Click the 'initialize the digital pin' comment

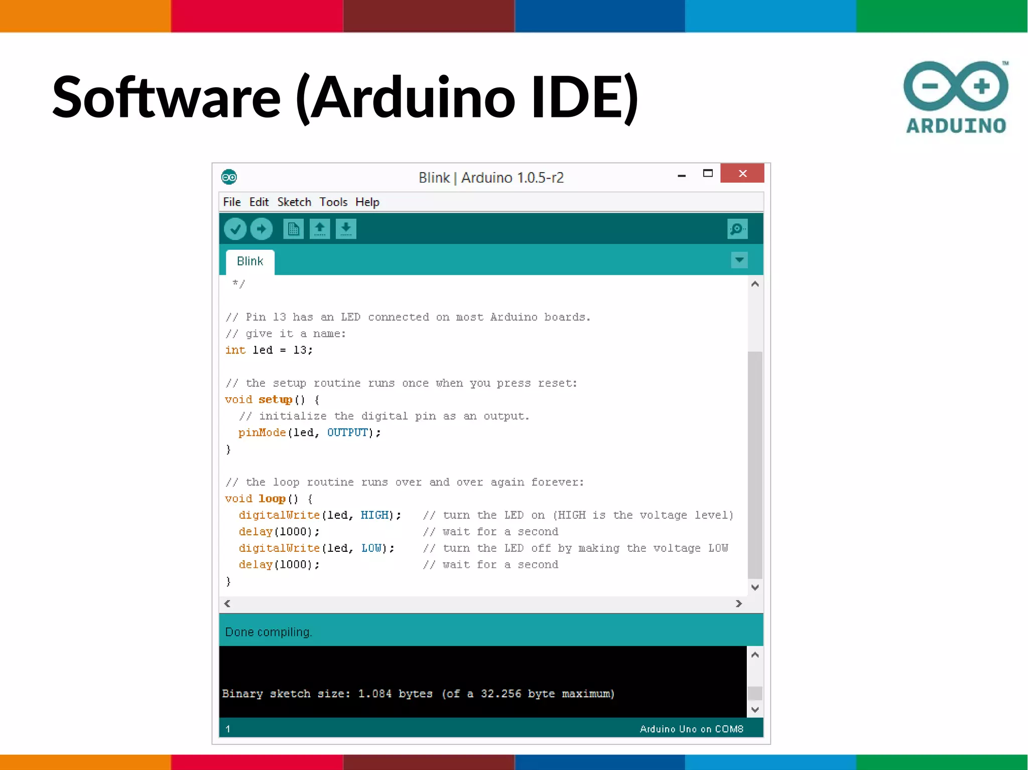click(384, 416)
